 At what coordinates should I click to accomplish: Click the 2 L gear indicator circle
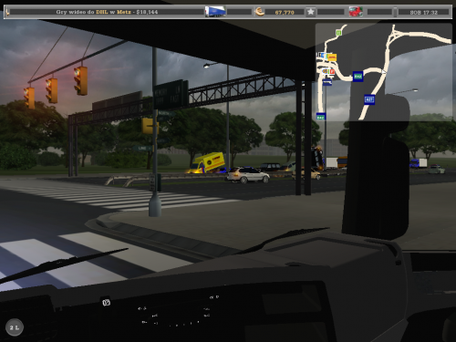click(15, 327)
